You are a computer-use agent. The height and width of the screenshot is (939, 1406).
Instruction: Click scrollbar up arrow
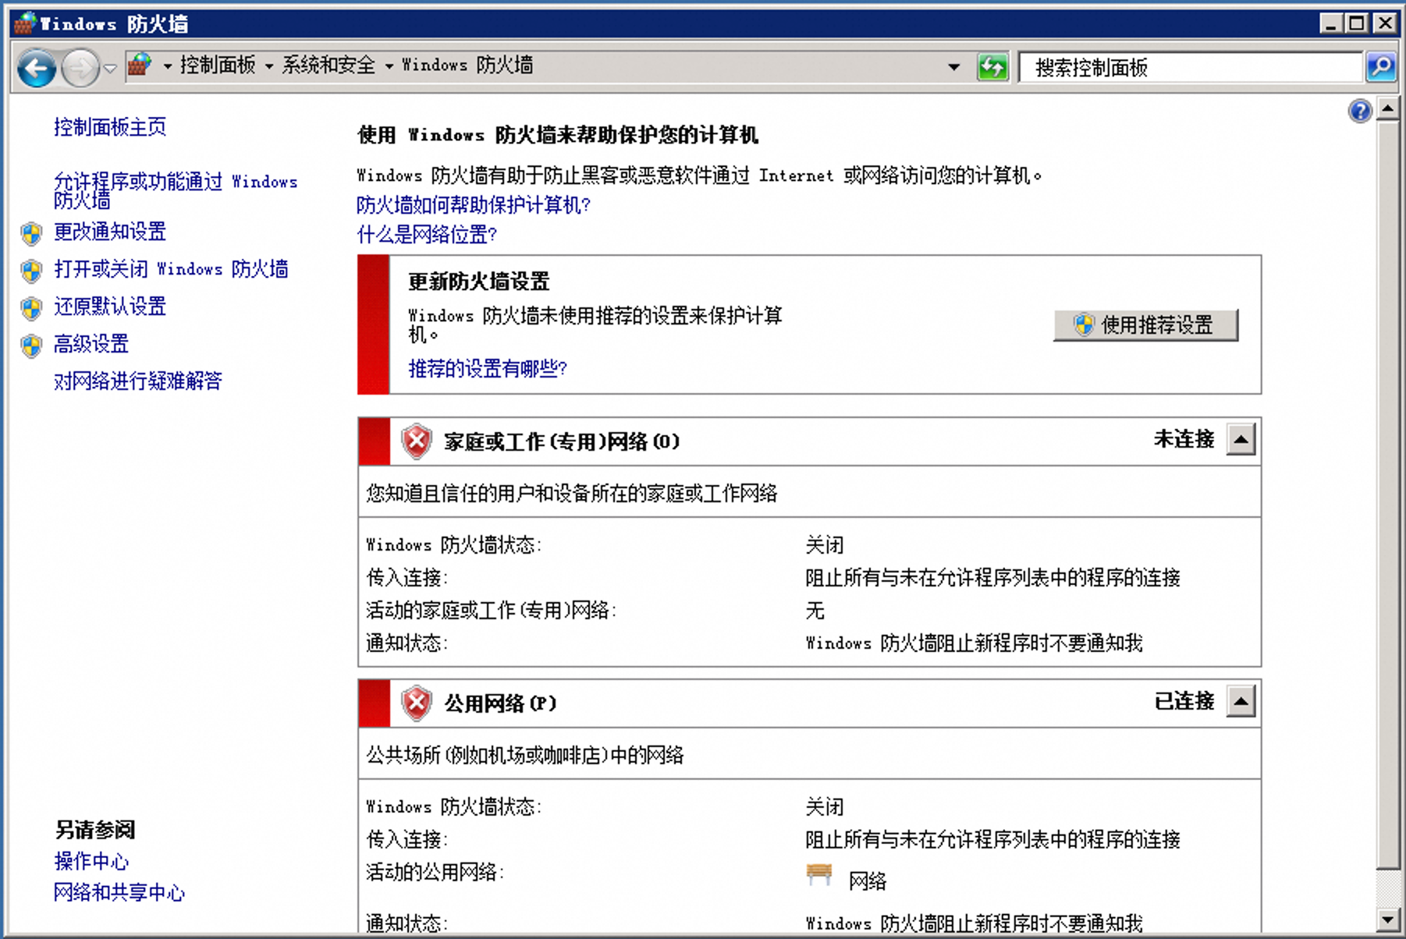[x=1387, y=108]
